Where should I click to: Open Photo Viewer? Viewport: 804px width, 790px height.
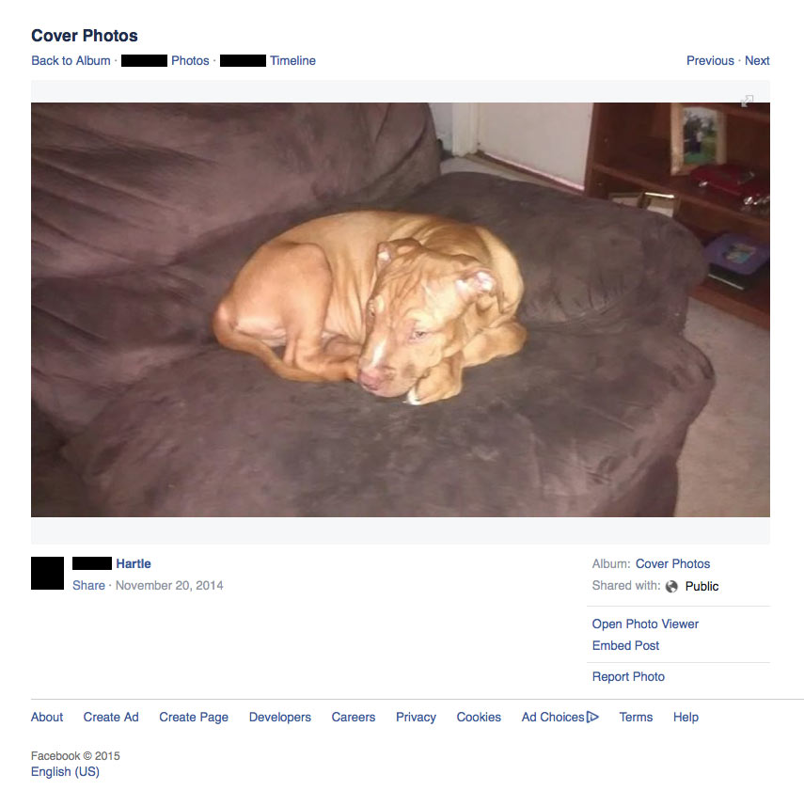coord(645,624)
